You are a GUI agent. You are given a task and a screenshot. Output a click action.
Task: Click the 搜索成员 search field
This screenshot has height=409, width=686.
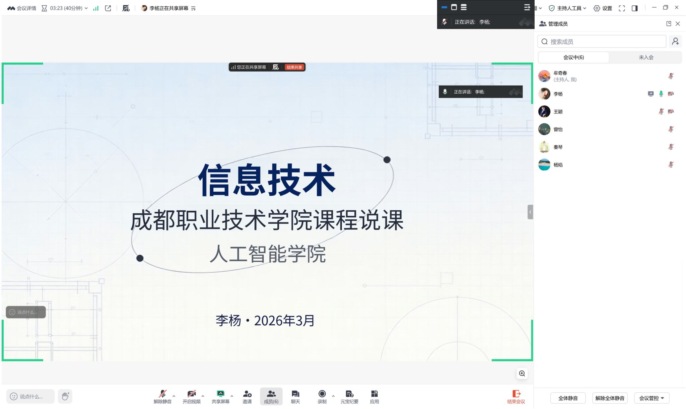click(x=602, y=42)
